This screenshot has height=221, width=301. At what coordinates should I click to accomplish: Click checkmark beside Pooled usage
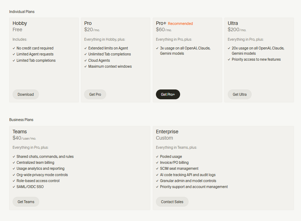tap(157, 157)
